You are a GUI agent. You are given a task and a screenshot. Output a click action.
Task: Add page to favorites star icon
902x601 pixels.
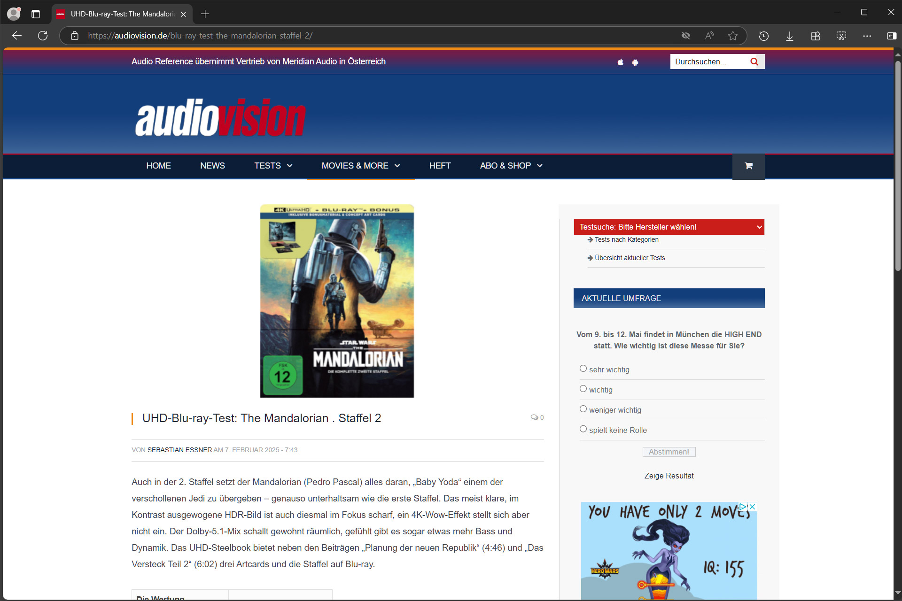click(732, 36)
